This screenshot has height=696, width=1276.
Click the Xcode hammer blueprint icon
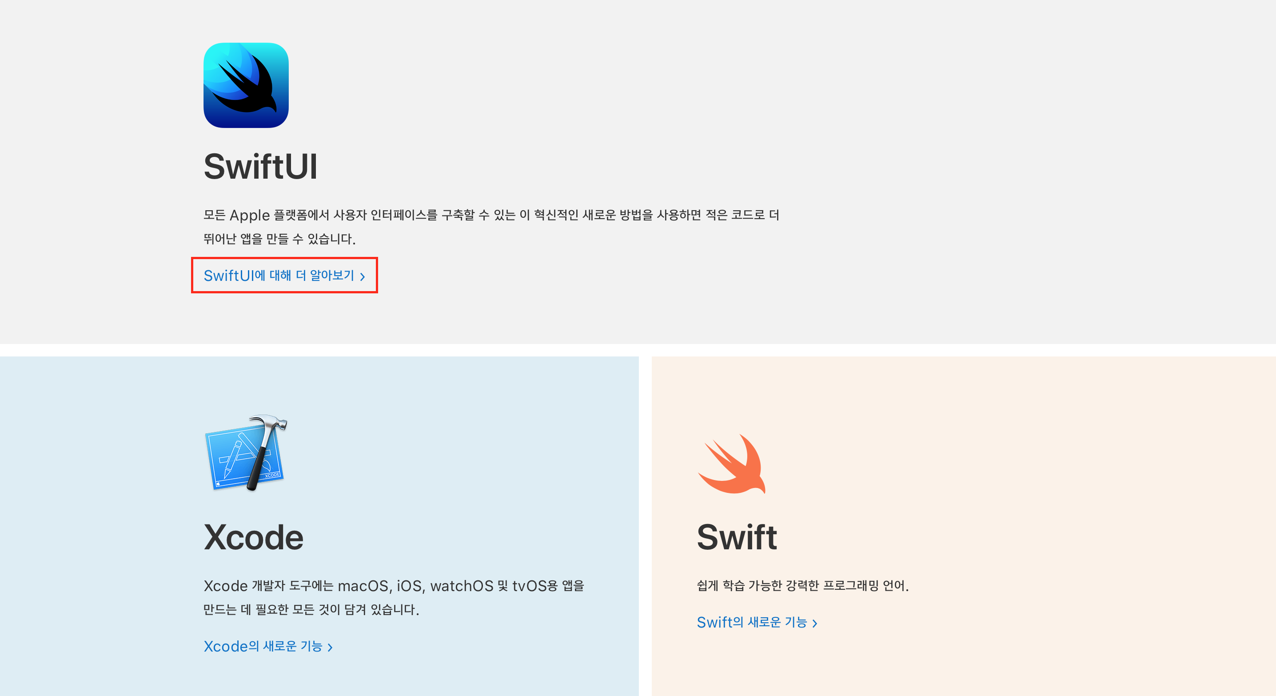coord(246,453)
